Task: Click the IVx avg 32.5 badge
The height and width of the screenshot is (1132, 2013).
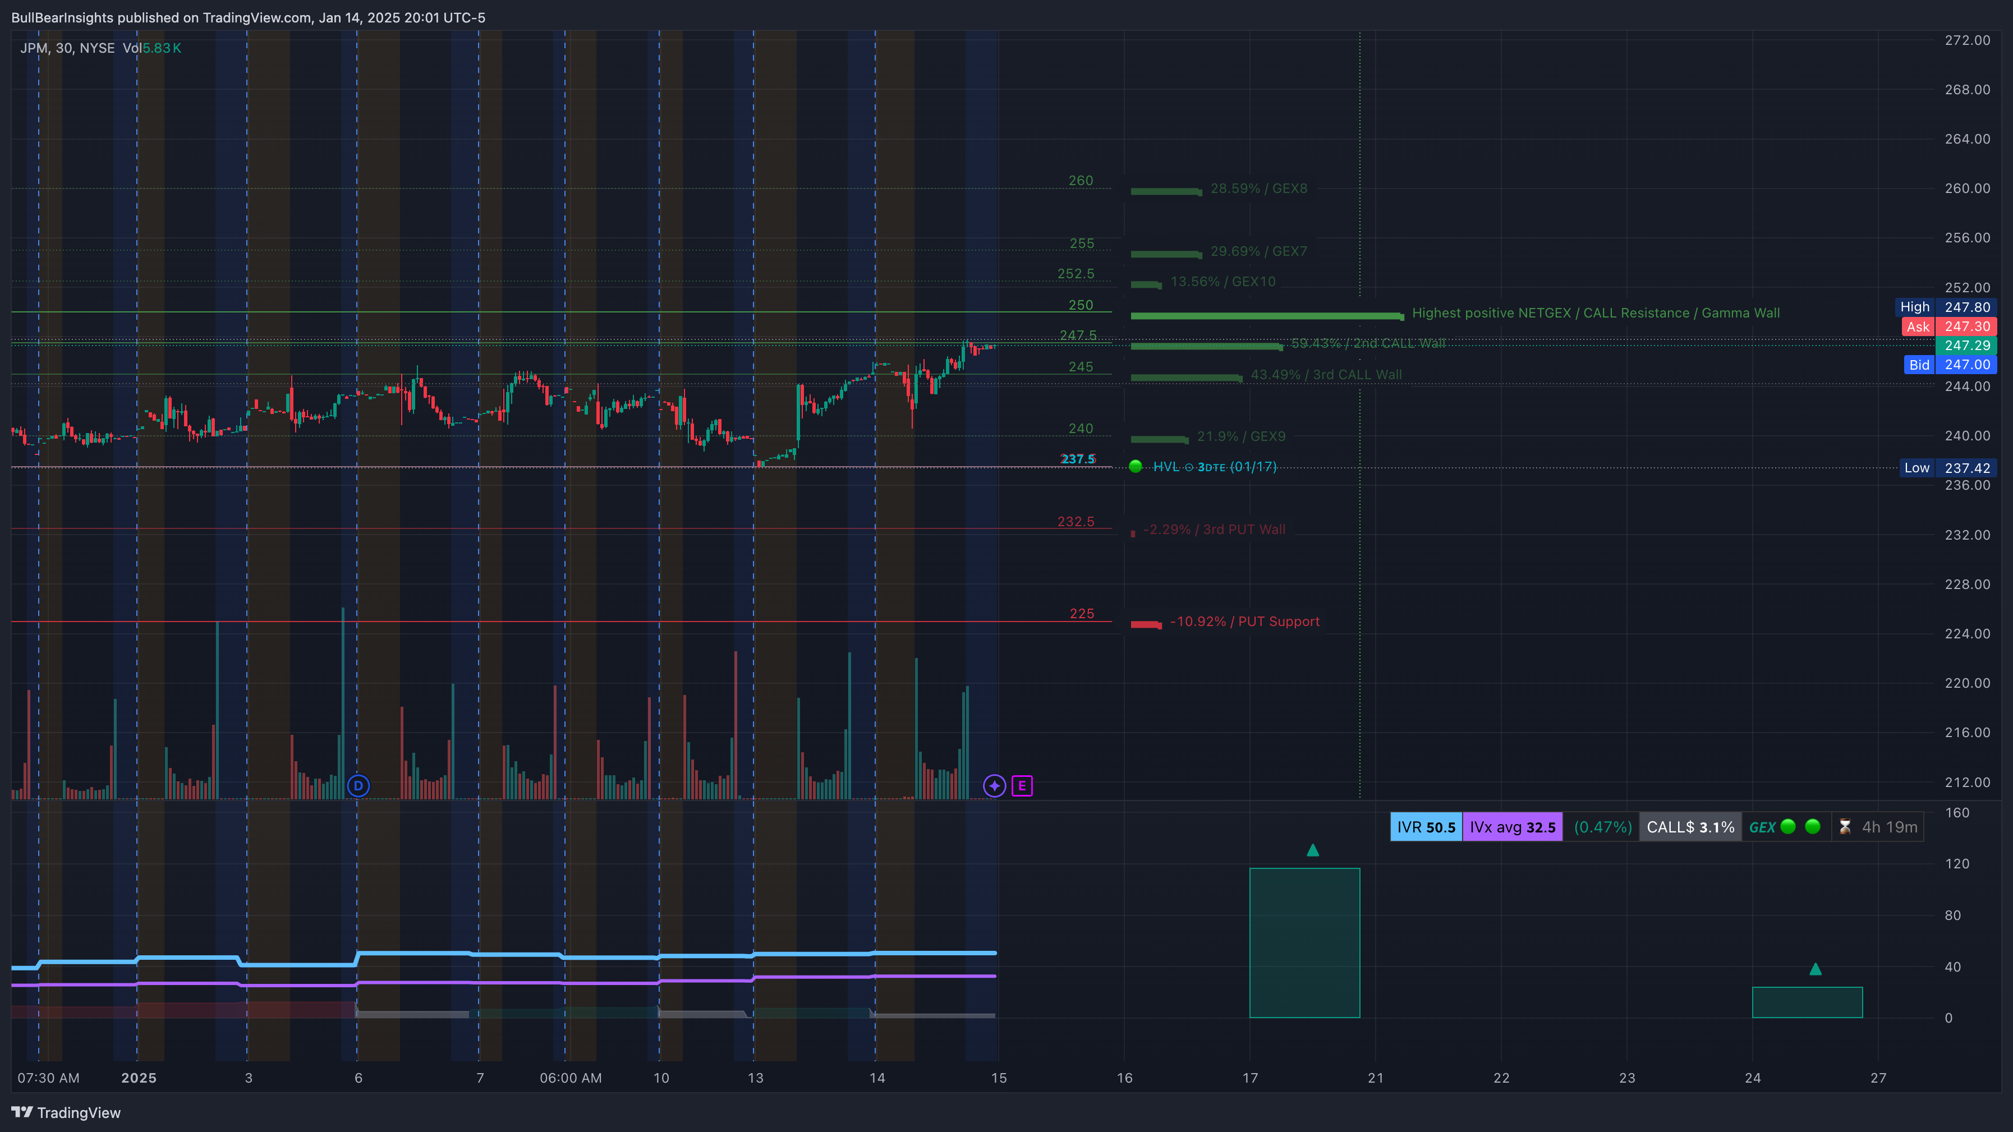Action: [x=1512, y=827]
